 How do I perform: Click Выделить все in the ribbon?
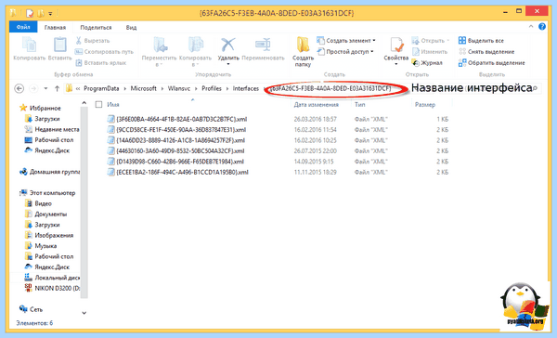click(481, 41)
